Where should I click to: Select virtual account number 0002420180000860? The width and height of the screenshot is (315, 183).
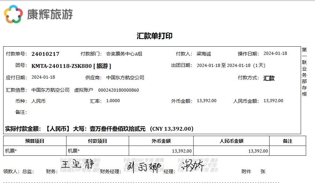tap(118, 90)
